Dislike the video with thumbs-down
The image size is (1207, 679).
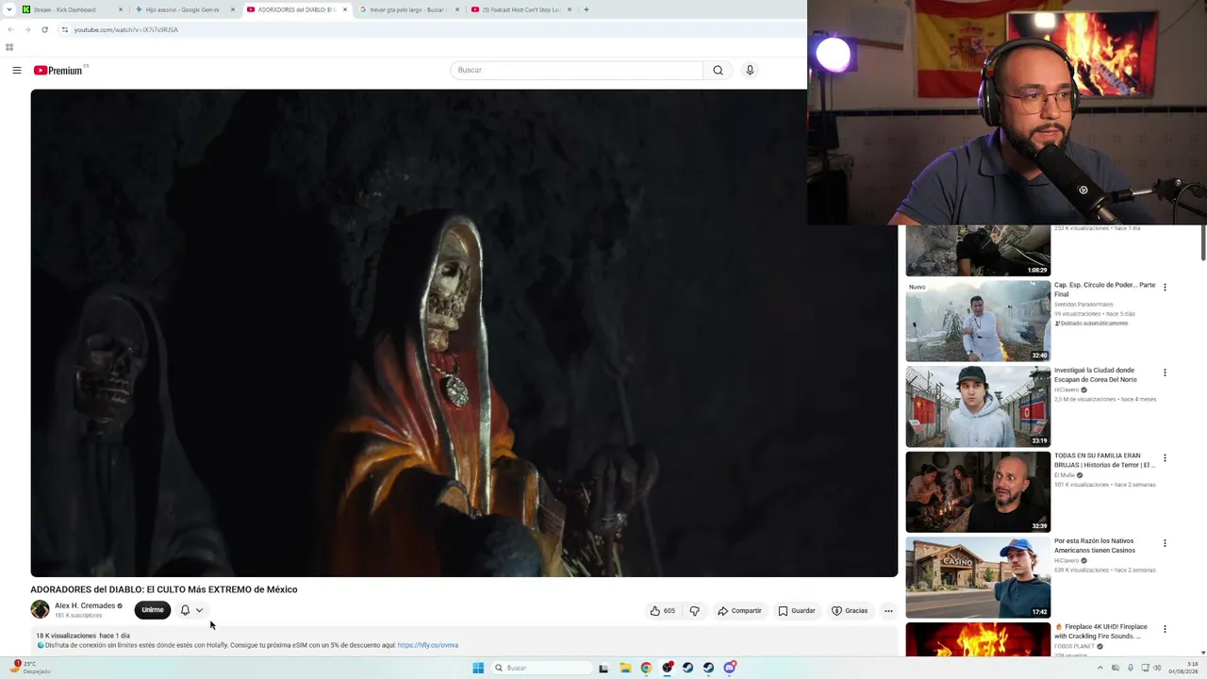(x=695, y=611)
